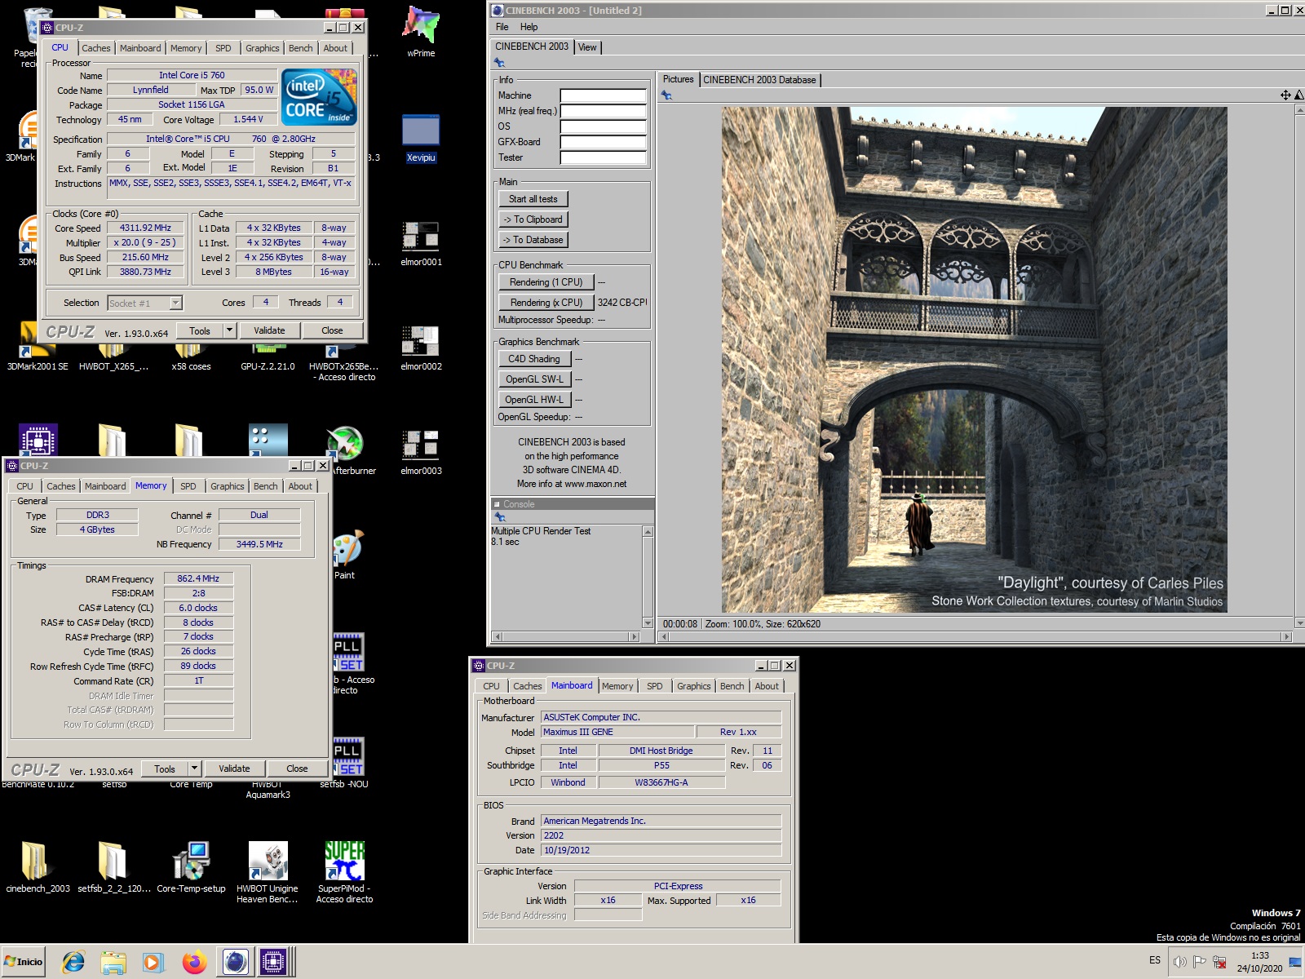The height and width of the screenshot is (979, 1305).
Task: Open the elmor0001 desktop file
Action: tap(421, 243)
